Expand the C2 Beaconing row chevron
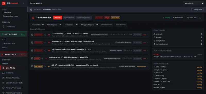 (148, 35)
